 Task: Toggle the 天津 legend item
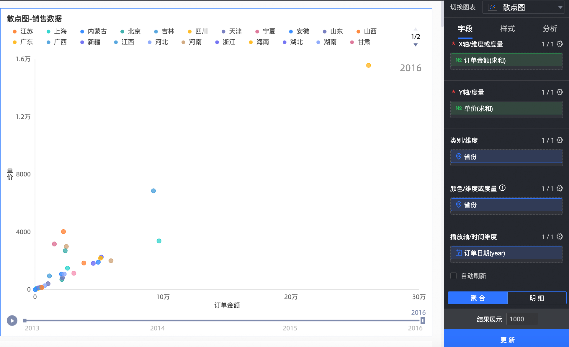232,31
